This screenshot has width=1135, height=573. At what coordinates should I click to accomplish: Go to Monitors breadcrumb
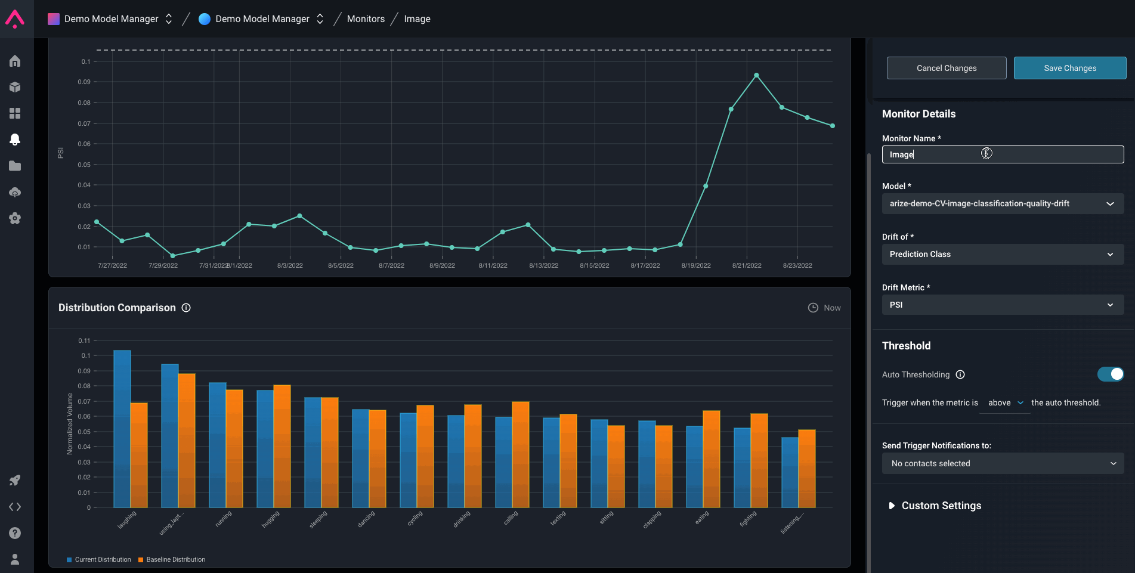(366, 19)
